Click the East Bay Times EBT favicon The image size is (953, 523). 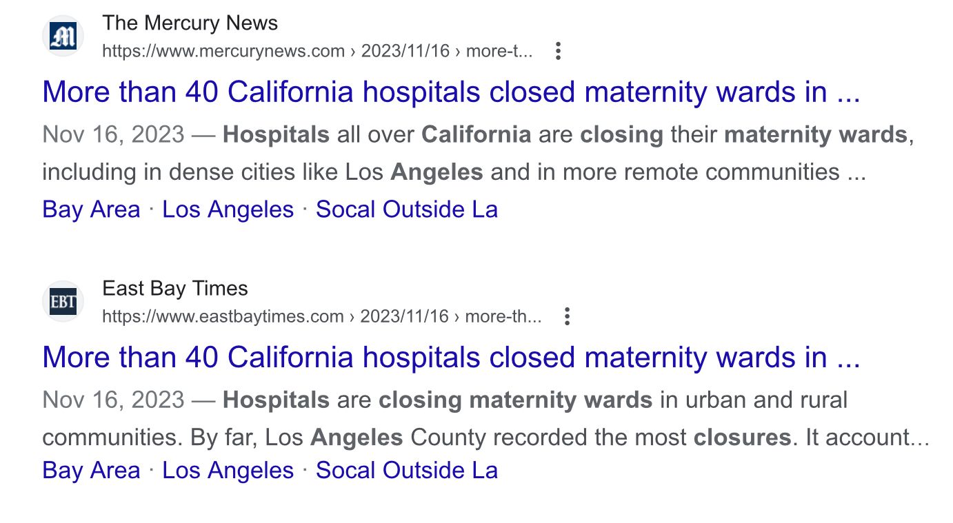[x=63, y=302]
